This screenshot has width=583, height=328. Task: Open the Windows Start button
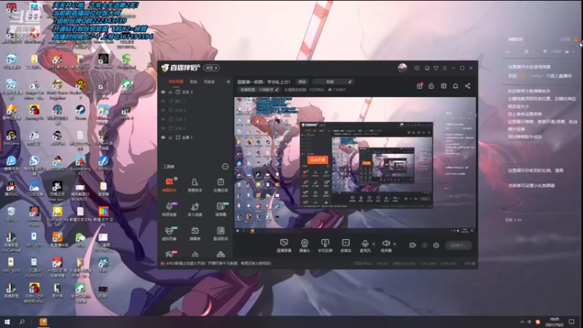pyautogui.click(x=7, y=321)
